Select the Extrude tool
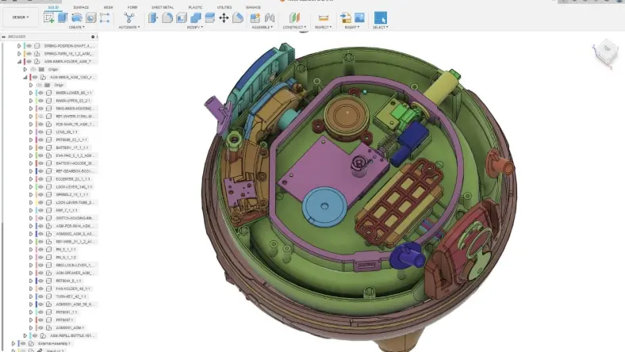The width and height of the screenshot is (625, 352). click(x=63, y=17)
